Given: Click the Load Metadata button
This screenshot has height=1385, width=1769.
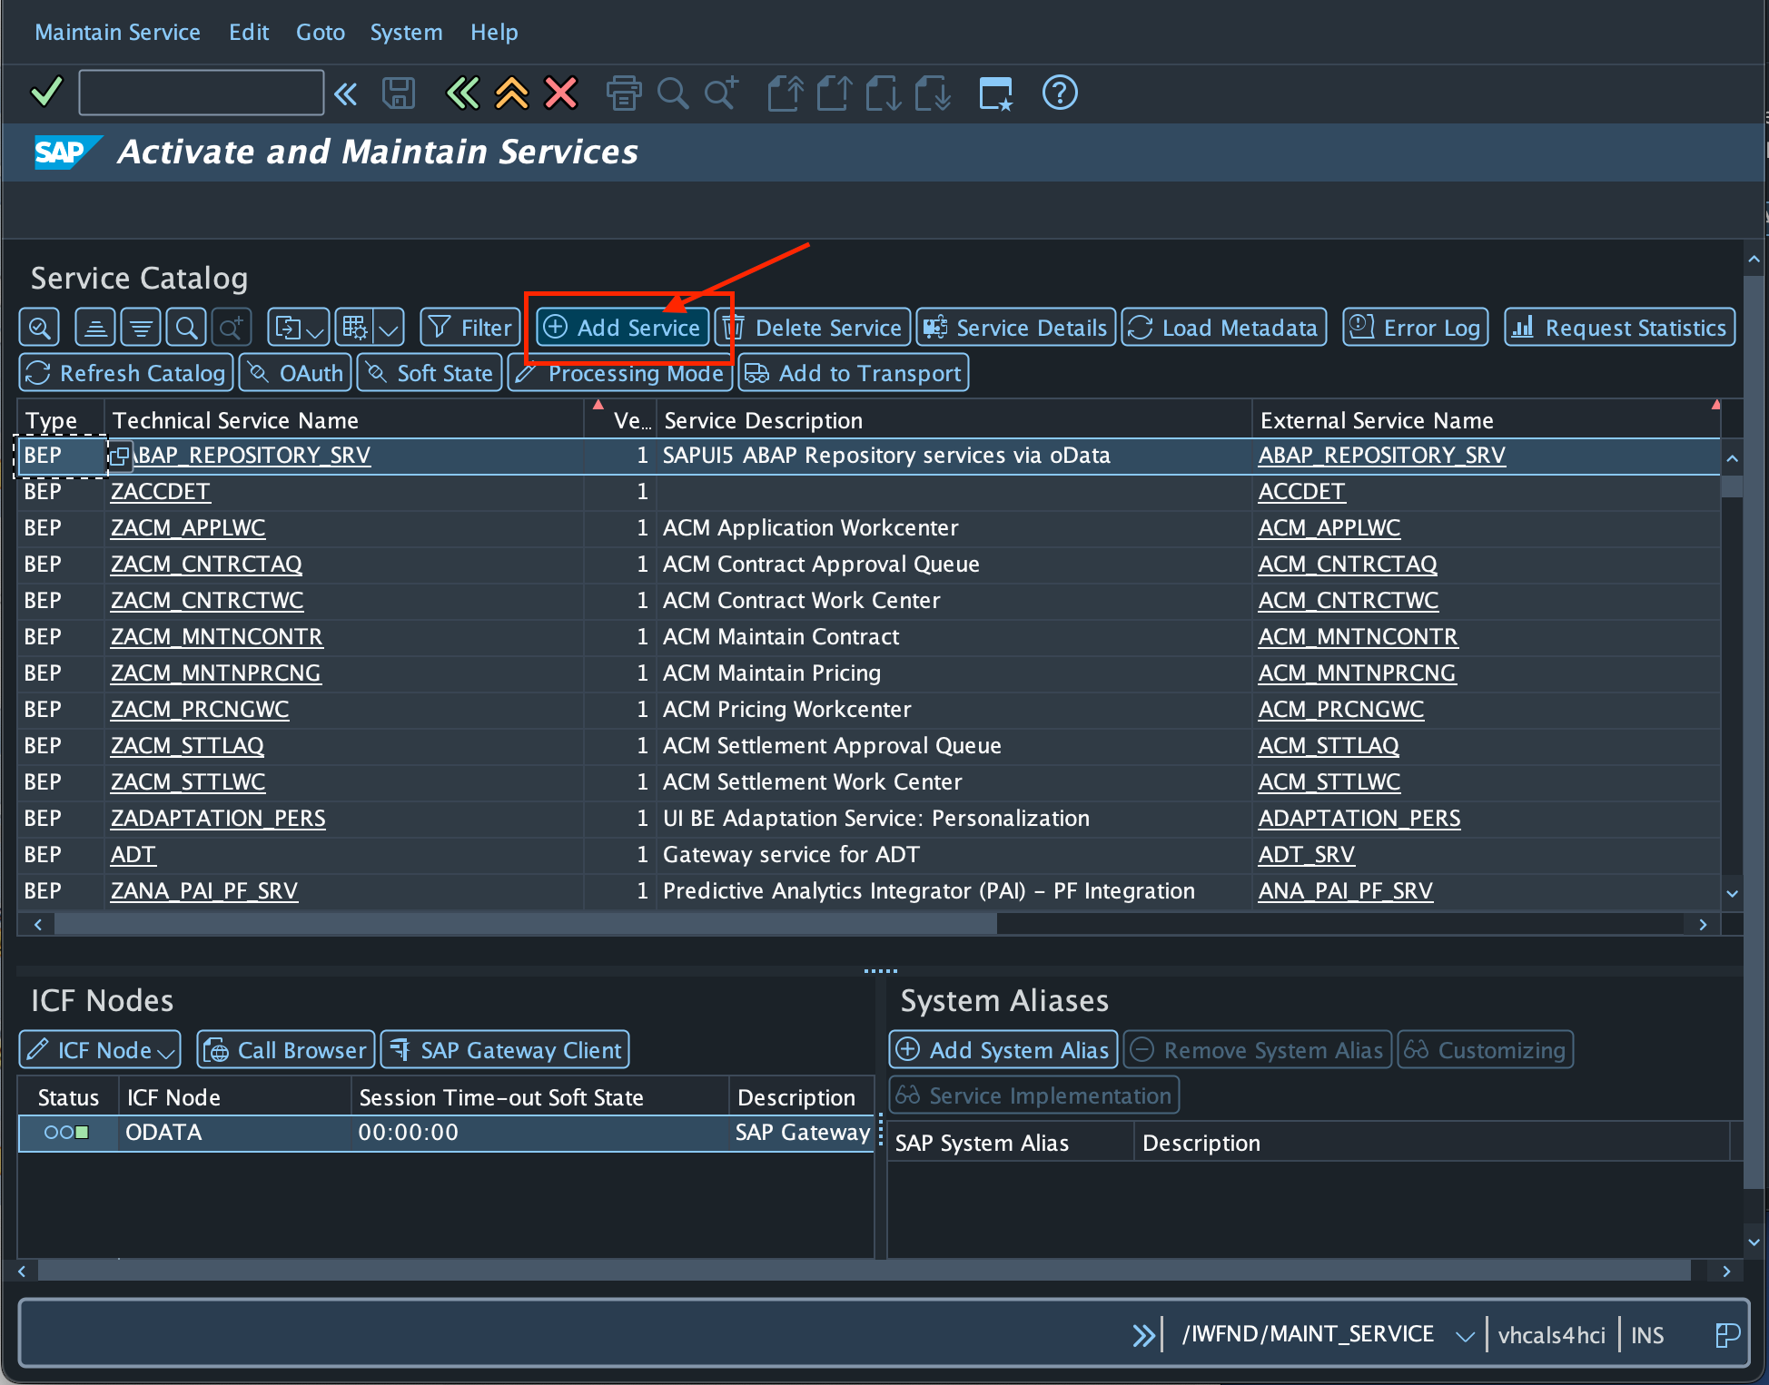Looking at the screenshot, I should pos(1223,328).
